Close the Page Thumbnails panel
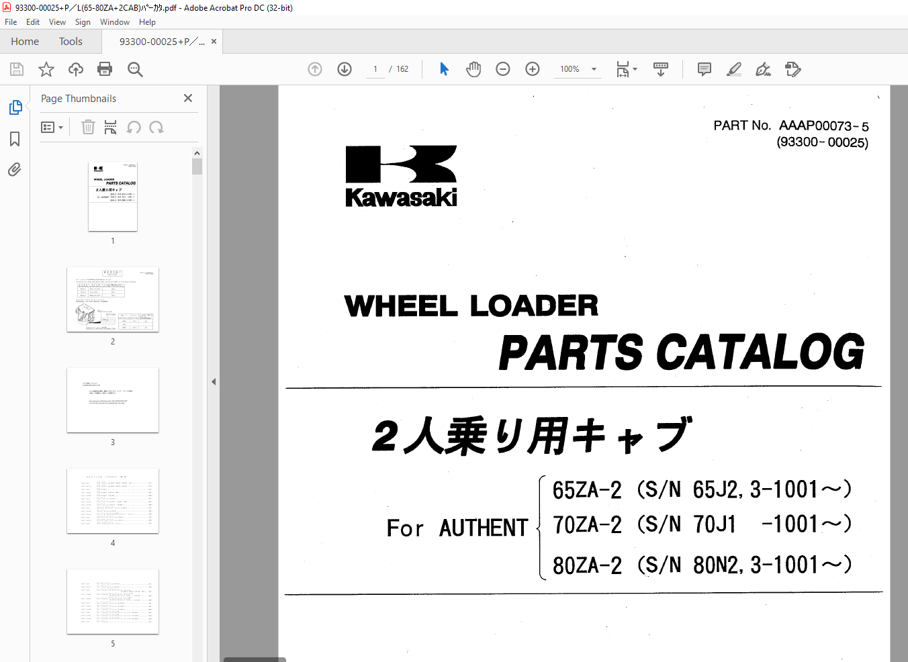908x662 pixels. pyautogui.click(x=188, y=98)
